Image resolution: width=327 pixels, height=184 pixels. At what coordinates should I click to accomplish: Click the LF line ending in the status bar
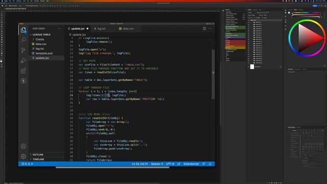tap(179, 164)
